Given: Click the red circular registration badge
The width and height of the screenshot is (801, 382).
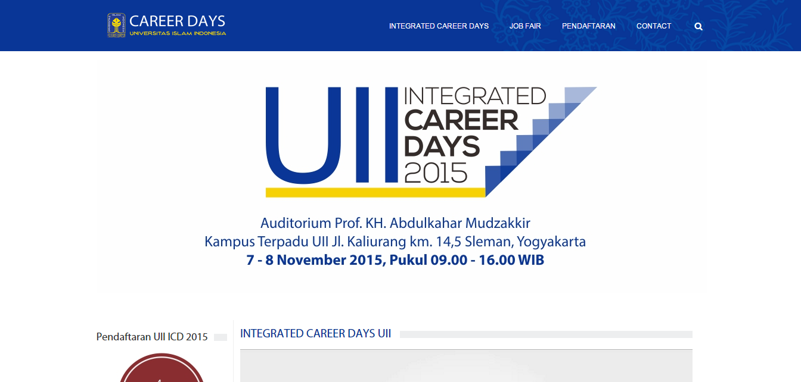Looking at the screenshot, I should click(x=162, y=368).
